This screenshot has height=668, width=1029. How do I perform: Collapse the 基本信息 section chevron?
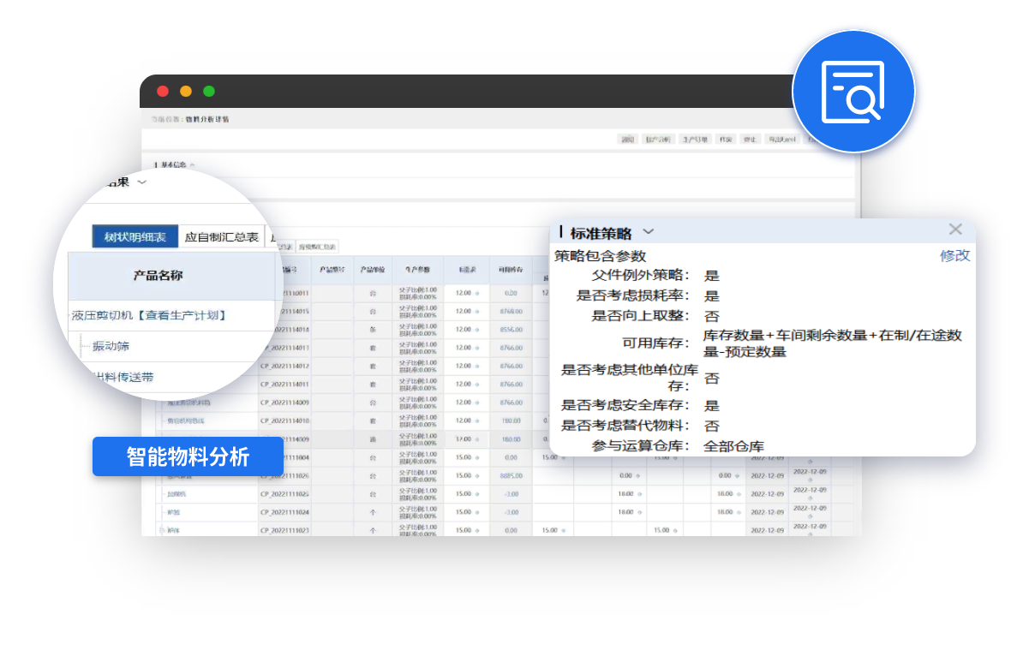coord(192,164)
